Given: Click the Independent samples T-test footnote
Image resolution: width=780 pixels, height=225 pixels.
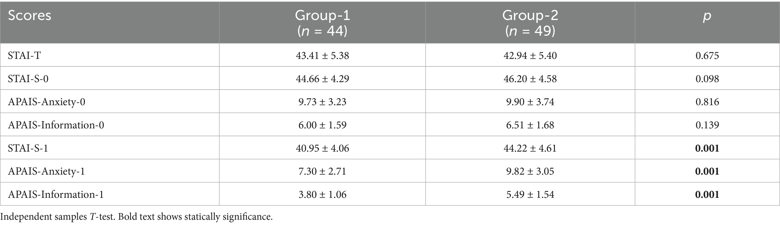Looking at the screenshot, I should (136, 217).
